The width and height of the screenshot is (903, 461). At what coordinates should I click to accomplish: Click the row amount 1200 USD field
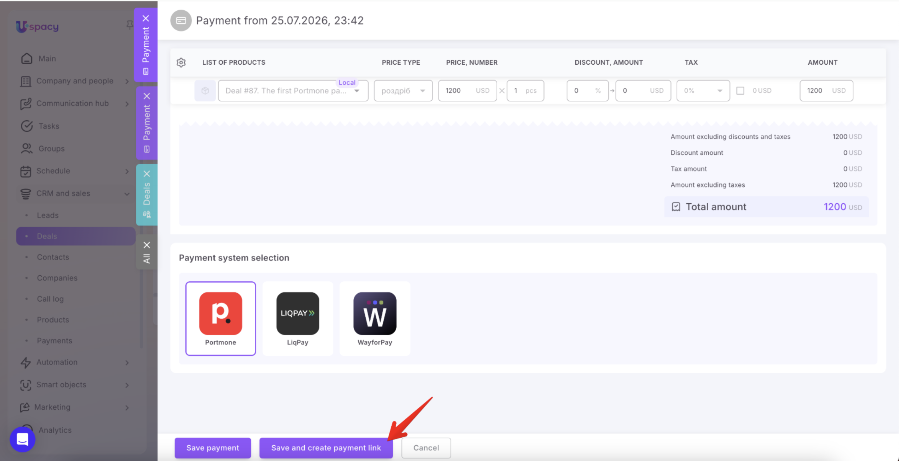[x=826, y=91]
